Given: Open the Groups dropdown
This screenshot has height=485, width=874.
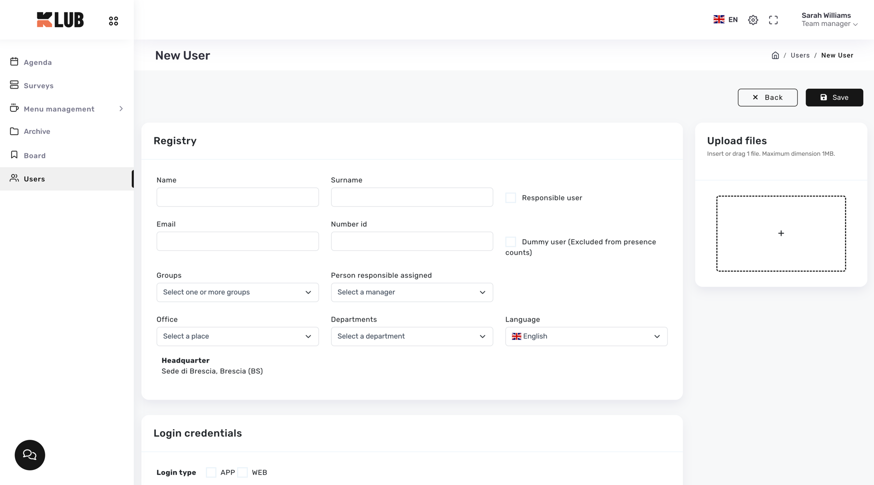Looking at the screenshot, I should [237, 292].
